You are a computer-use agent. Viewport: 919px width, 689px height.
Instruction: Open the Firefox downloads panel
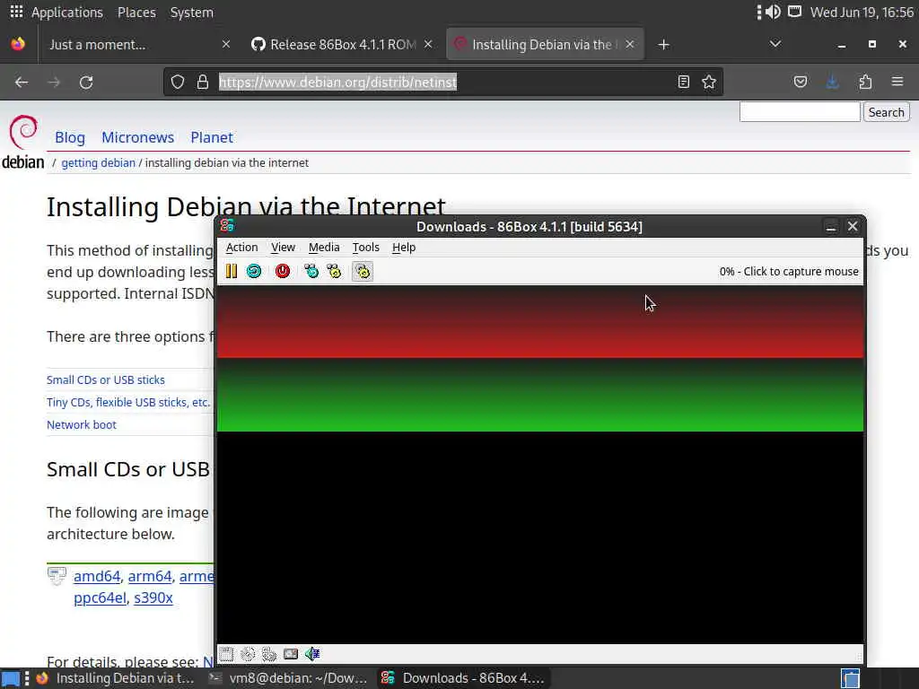click(x=832, y=82)
